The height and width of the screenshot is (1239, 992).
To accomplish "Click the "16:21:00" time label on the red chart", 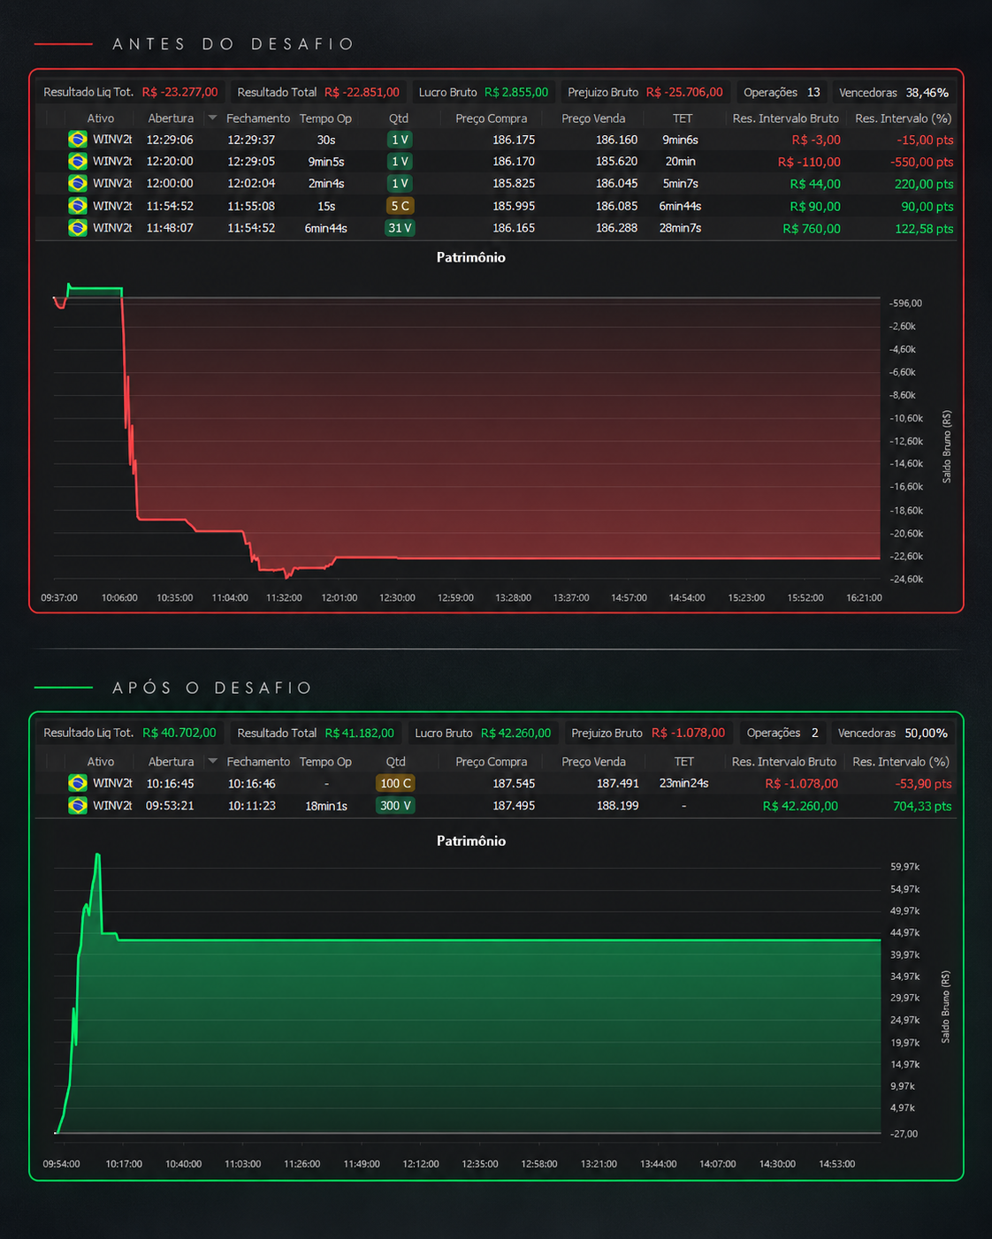I will 864,598.
